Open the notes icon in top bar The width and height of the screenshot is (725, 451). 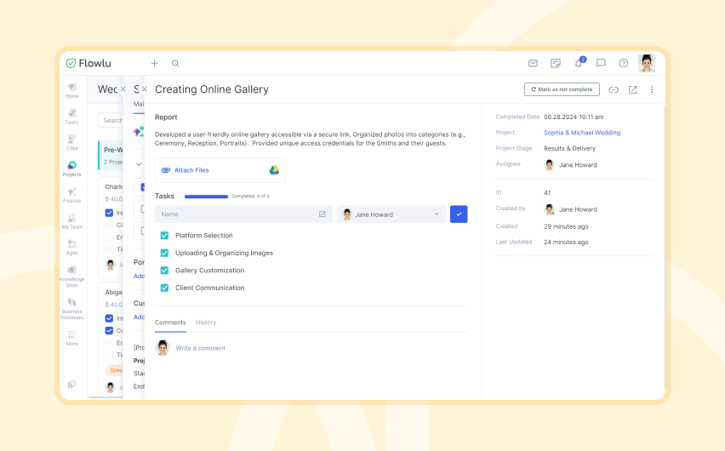tap(556, 63)
